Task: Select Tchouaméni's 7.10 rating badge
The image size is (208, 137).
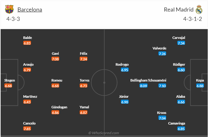Action: (x=162, y=86)
